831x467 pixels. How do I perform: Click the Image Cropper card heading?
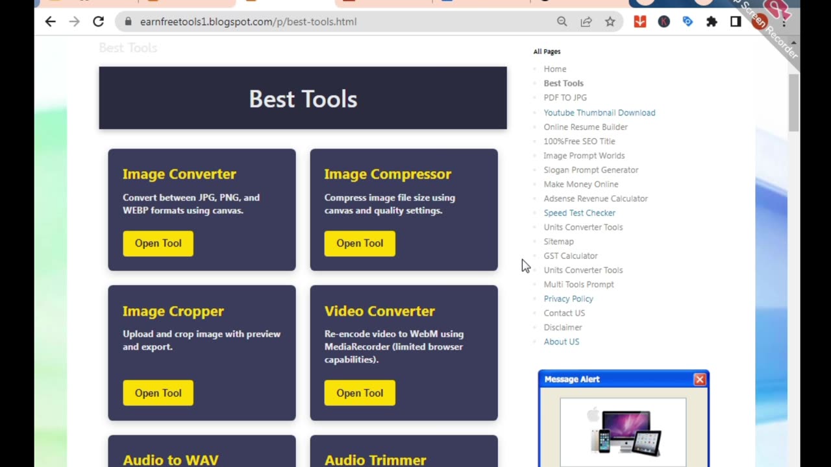[173, 311]
